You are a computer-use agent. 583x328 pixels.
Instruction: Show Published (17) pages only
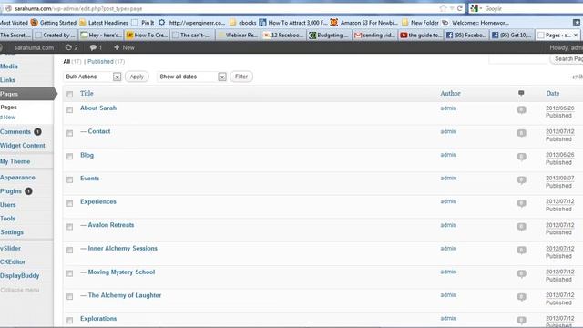(106, 61)
